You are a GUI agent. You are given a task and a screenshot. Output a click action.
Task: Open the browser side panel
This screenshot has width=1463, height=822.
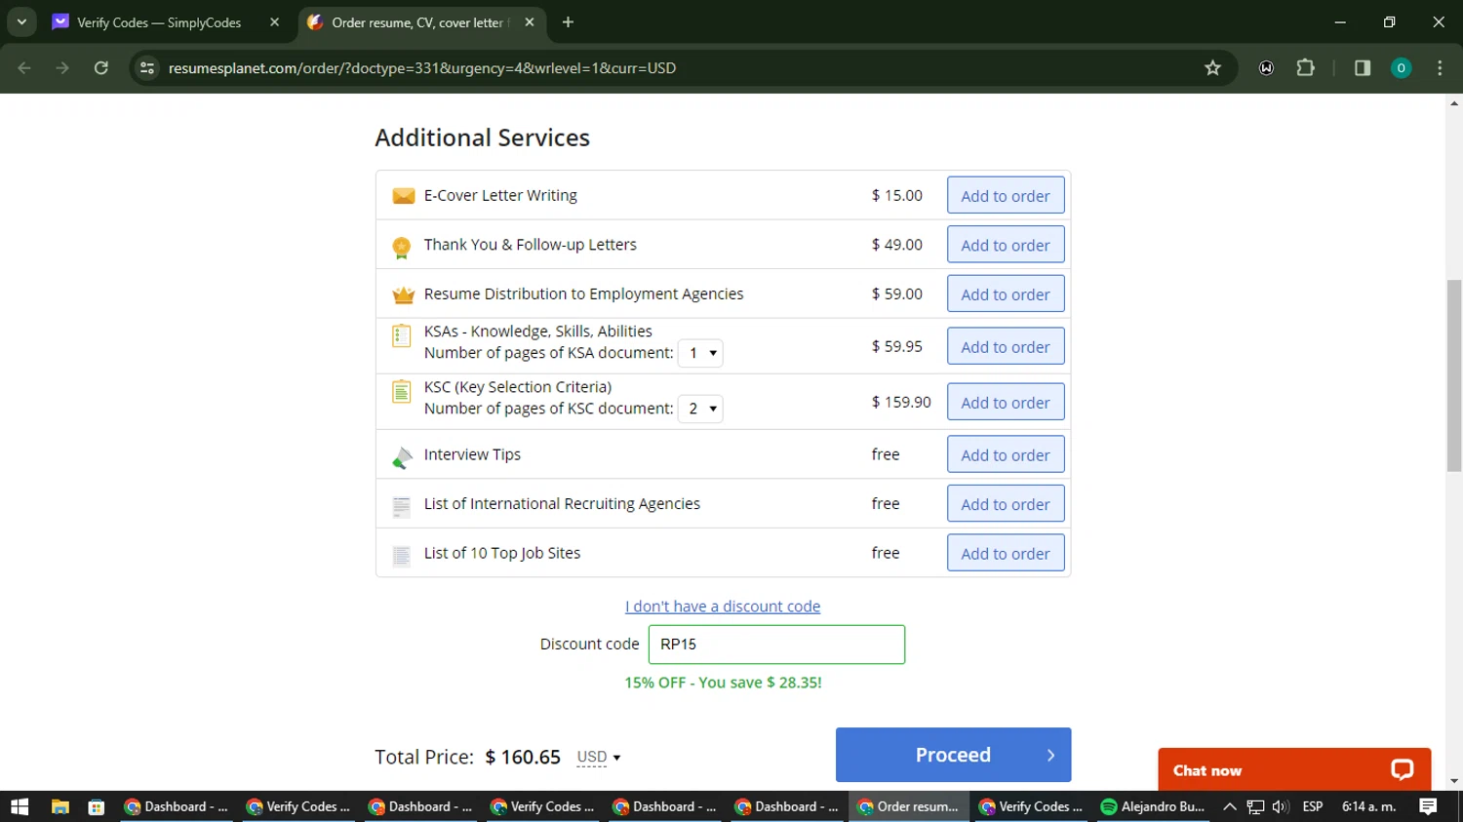tap(1363, 68)
